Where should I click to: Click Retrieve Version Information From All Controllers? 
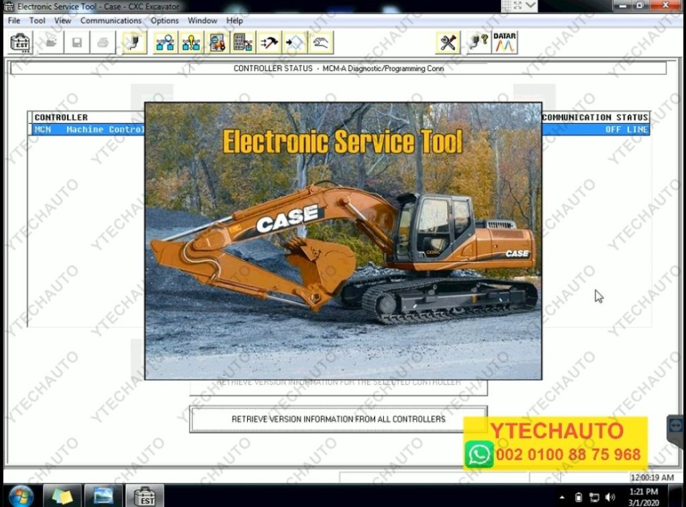point(338,419)
